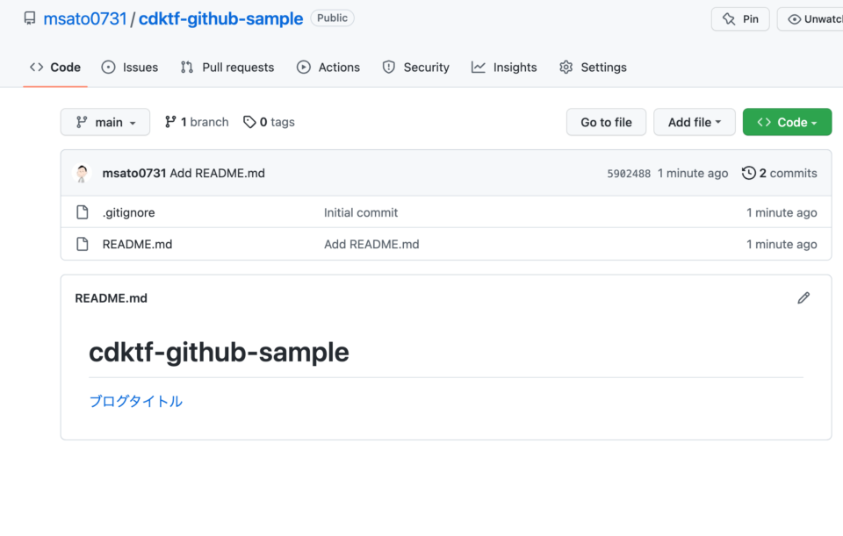Click the Security shield icon

pos(387,67)
